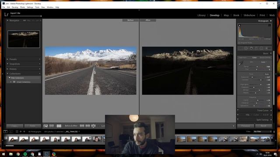Click the Navigator preview thumbnail
The height and width of the screenshot is (157, 280).
point(24,39)
